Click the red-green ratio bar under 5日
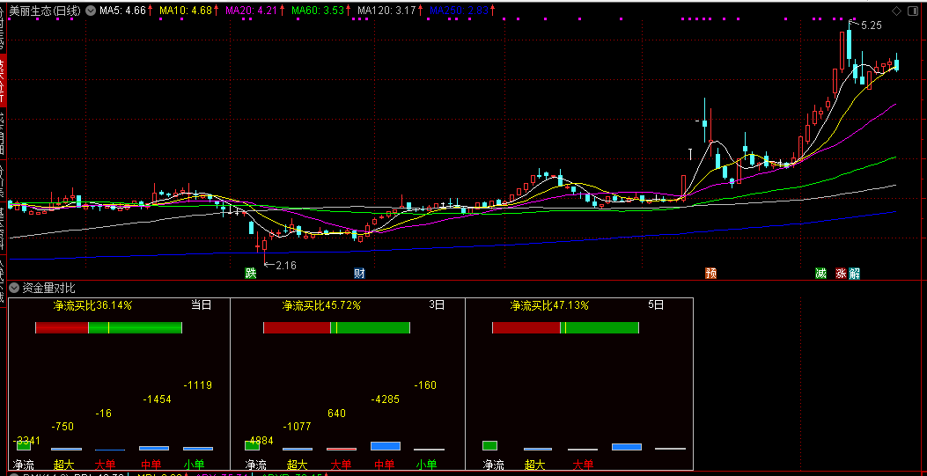 566,328
